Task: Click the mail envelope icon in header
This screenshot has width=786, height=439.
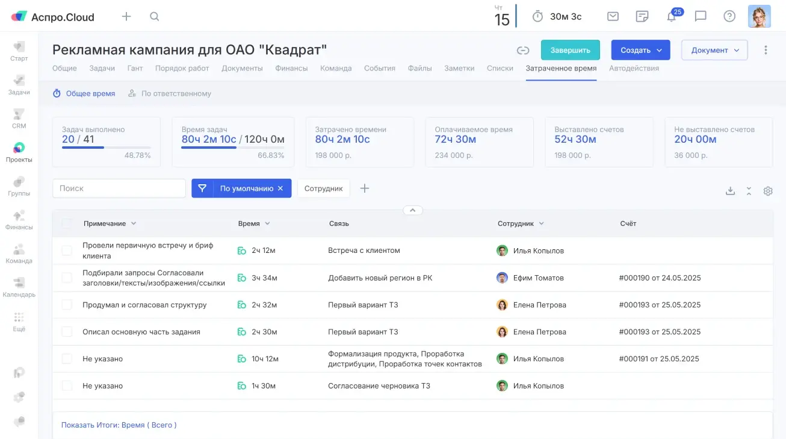Action: click(613, 16)
